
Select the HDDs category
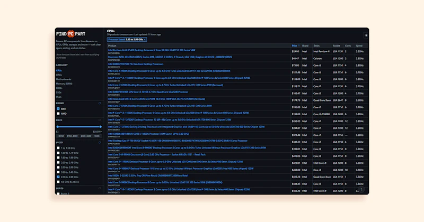pos(59,88)
